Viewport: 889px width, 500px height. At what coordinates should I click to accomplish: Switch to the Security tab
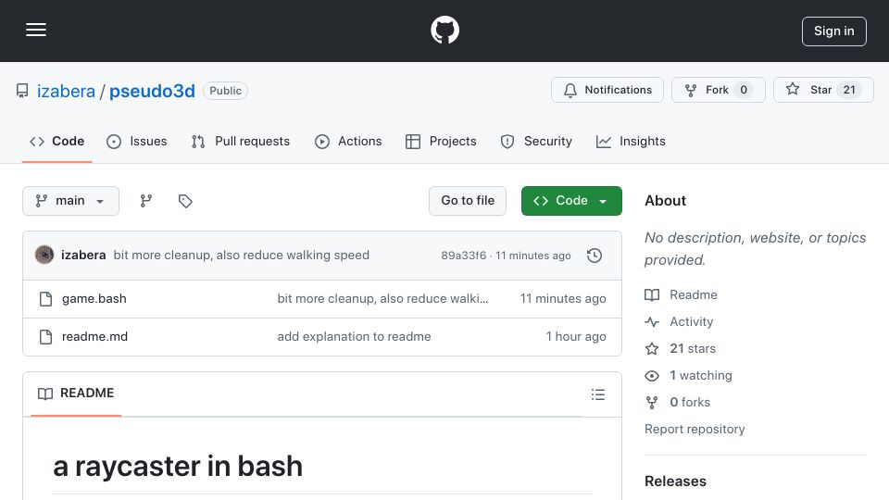point(536,141)
